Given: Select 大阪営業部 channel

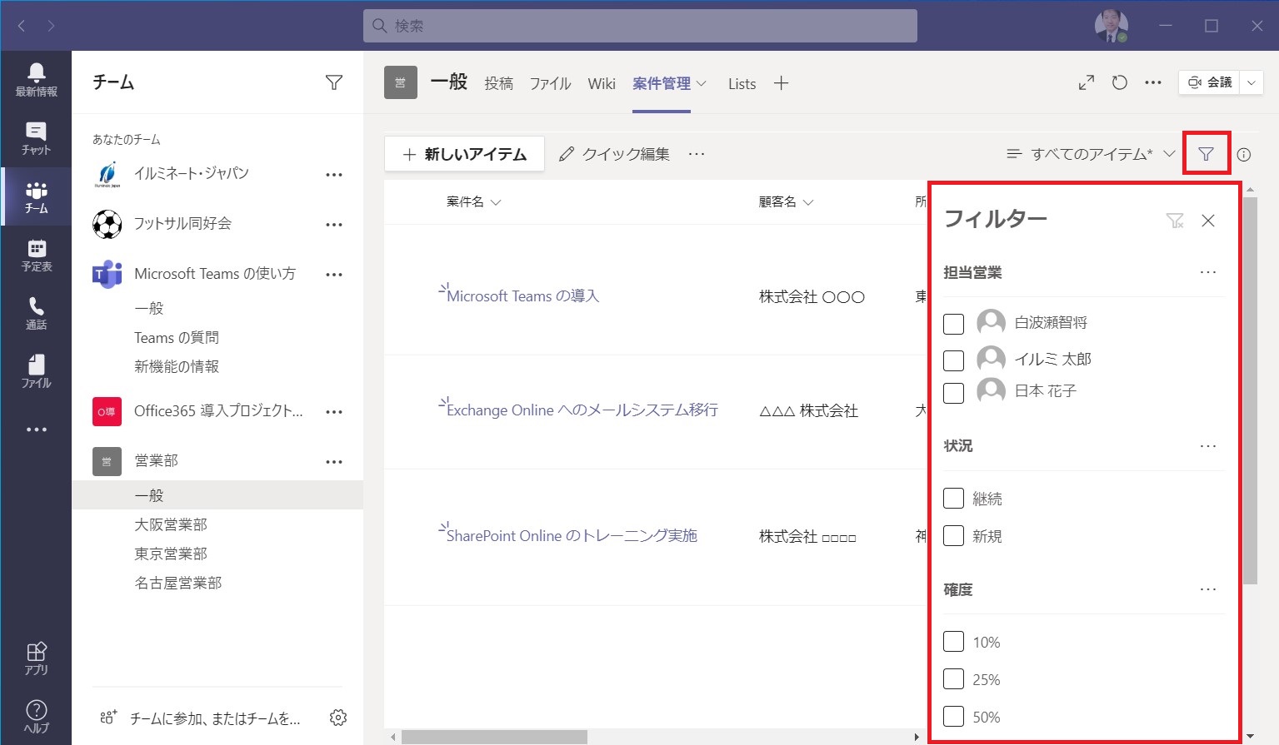Looking at the screenshot, I should [x=171, y=524].
